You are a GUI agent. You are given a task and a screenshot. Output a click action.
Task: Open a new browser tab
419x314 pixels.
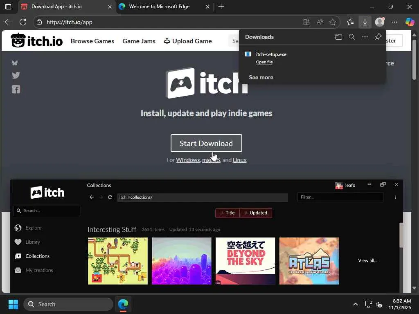coord(221,7)
